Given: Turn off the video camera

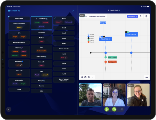Looking at the screenshot, I should click(x=114, y=109).
